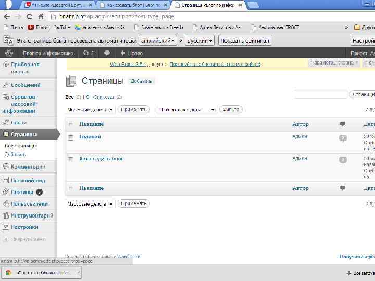Click the media icon for Средства массовой информации
The height and width of the screenshot is (281, 375).
pyautogui.click(x=6, y=97)
